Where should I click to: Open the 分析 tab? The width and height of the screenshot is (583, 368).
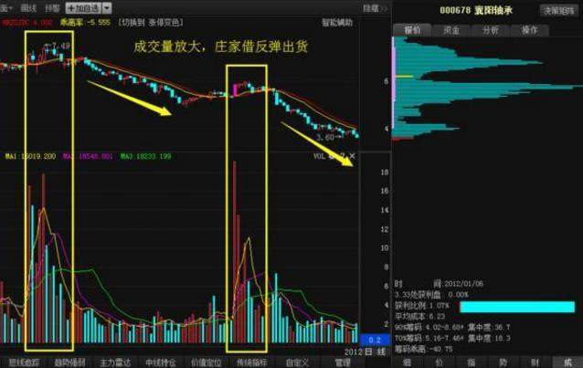(491, 30)
